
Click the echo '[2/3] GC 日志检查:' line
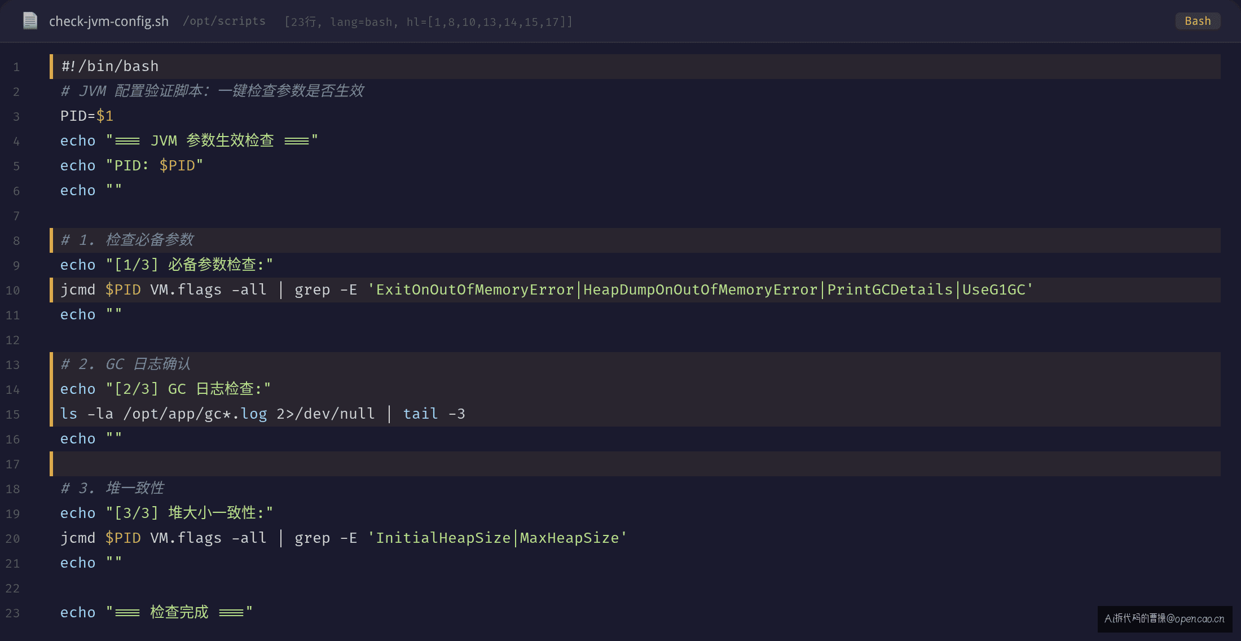pyautogui.click(x=165, y=389)
